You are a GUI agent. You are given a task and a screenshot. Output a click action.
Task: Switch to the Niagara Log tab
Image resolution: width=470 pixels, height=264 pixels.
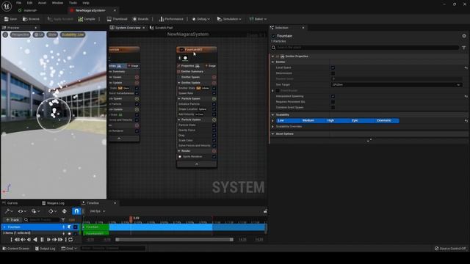tap(54, 203)
